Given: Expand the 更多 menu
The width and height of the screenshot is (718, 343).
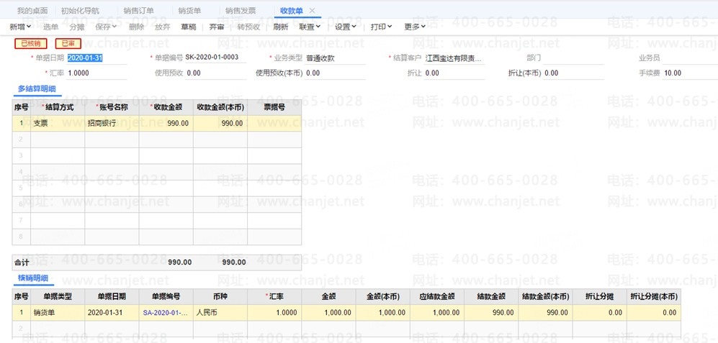Looking at the screenshot, I should tap(415, 27).
